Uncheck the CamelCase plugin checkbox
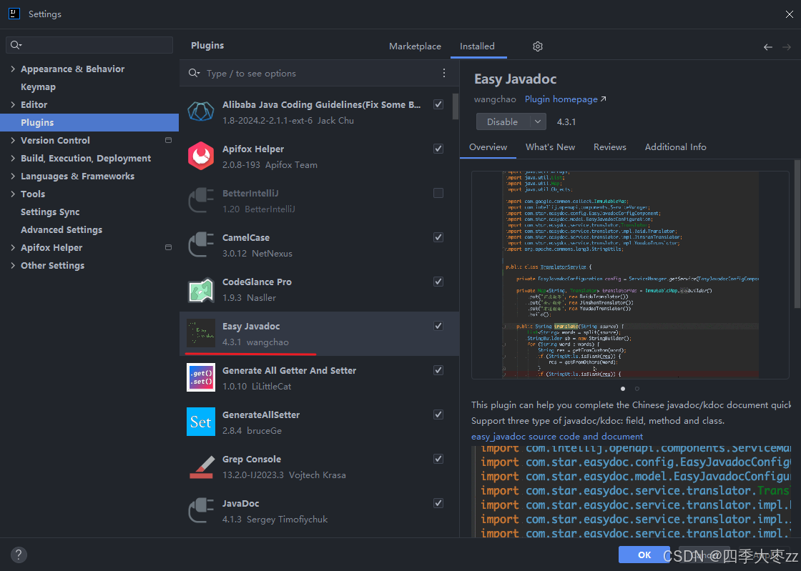The width and height of the screenshot is (801, 571). [x=438, y=237]
